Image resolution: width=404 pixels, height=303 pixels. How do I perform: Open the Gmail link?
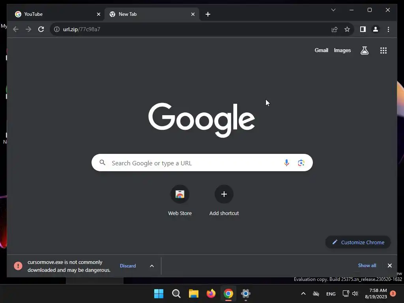(x=321, y=50)
